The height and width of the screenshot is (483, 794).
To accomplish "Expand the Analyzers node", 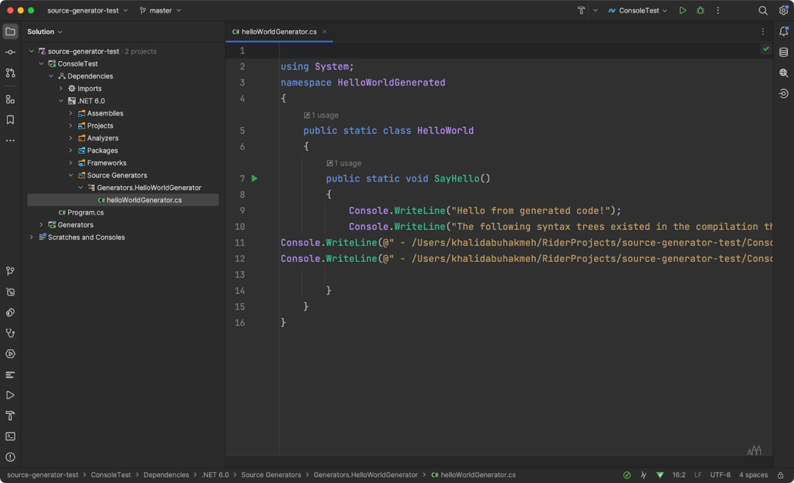I will click(x=71, y=138).
